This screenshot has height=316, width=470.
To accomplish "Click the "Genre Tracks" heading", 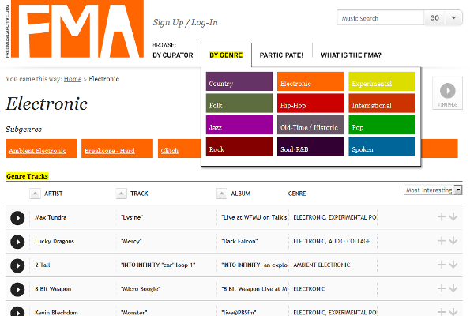I will point(27,176).
